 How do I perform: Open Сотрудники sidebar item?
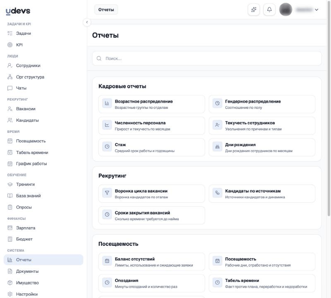tap(43, 66)
